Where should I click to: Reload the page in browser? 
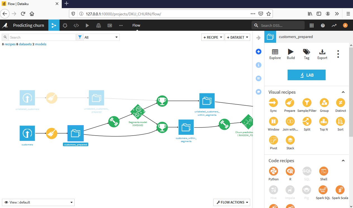point(23,14)
